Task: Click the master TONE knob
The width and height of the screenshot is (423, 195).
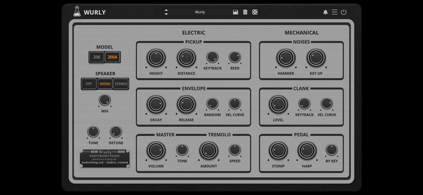Action: click(x=182, y=150)
